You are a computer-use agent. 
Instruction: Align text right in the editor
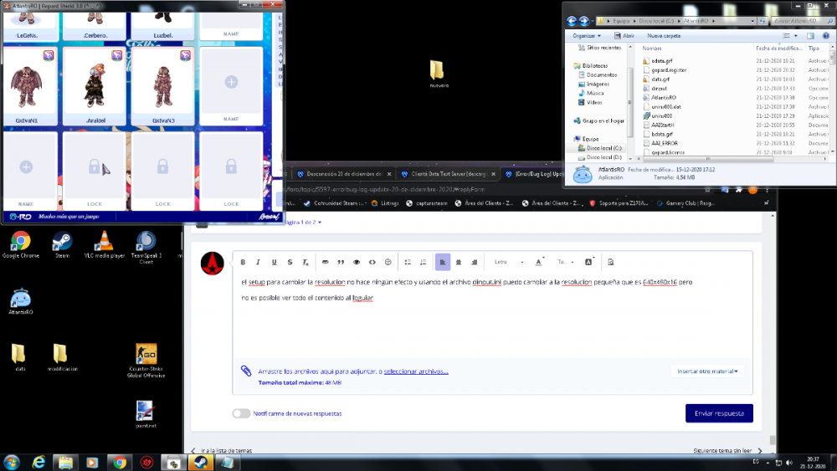(x=474, y=262)
